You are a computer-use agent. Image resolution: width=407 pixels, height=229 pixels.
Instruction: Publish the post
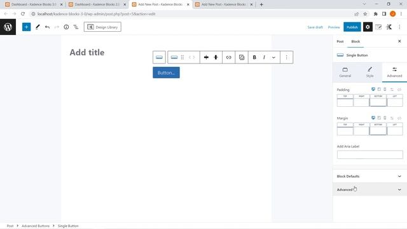(352, 27)
